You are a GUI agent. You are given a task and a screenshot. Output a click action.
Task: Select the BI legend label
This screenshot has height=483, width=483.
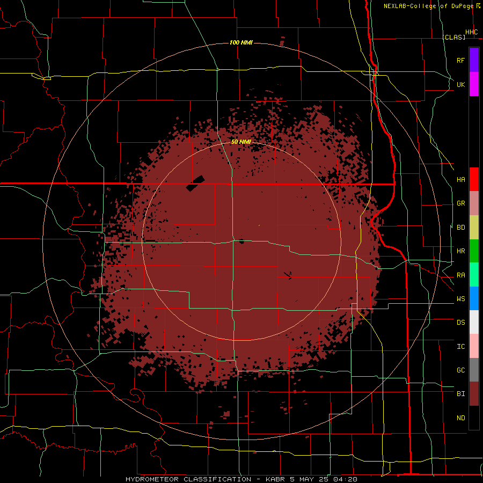(x=460, y=394)
